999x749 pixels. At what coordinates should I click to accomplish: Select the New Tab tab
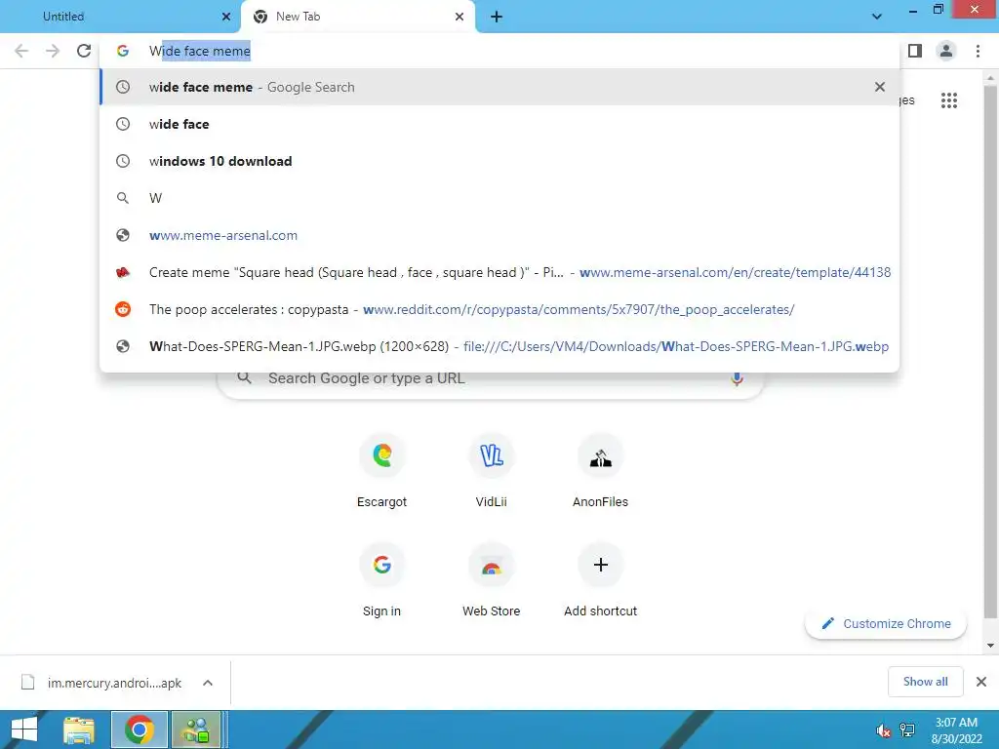point(357,17)
